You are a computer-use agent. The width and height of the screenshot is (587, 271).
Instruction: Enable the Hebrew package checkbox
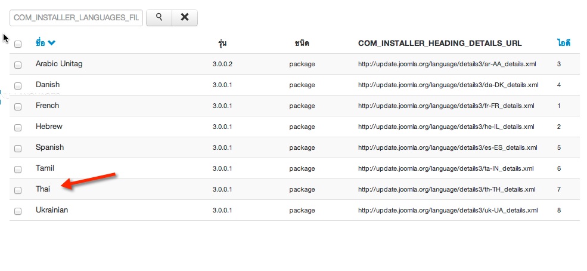click(x=18, y=128)
